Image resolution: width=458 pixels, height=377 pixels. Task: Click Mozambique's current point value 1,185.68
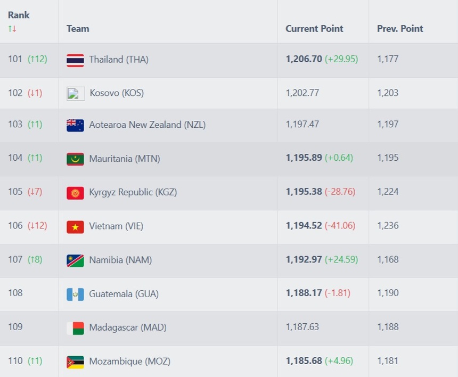[304, 361]
